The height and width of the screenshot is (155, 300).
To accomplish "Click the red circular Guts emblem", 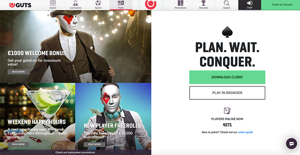I will click(x=151, y=4).
